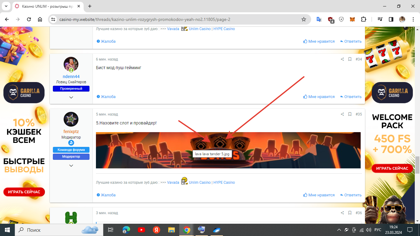Screen dimensions: 420x236
Task: Switch the РУС keyboard language
Action: click(x=378, y=230)
